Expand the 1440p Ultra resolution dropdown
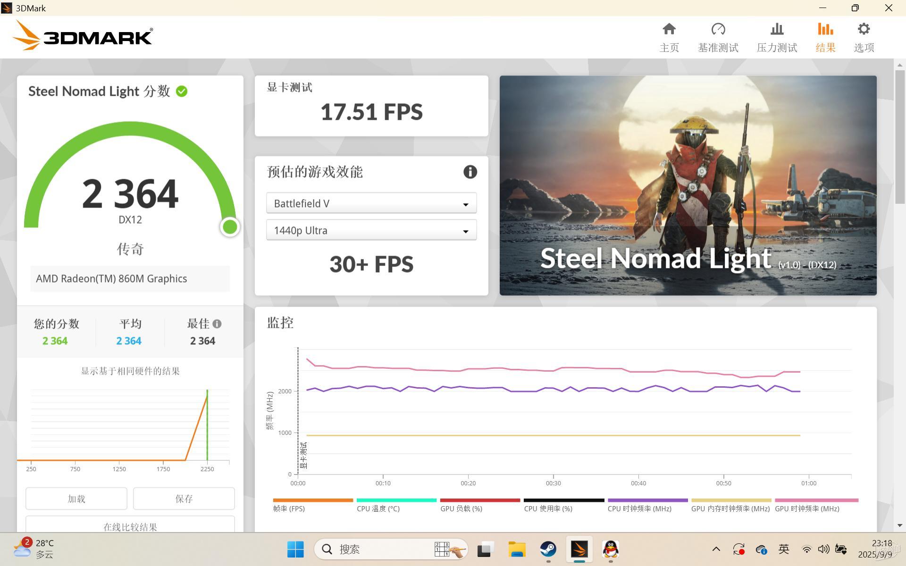The height and width of the screenshot is (566, 906). (x=371, y=230)
